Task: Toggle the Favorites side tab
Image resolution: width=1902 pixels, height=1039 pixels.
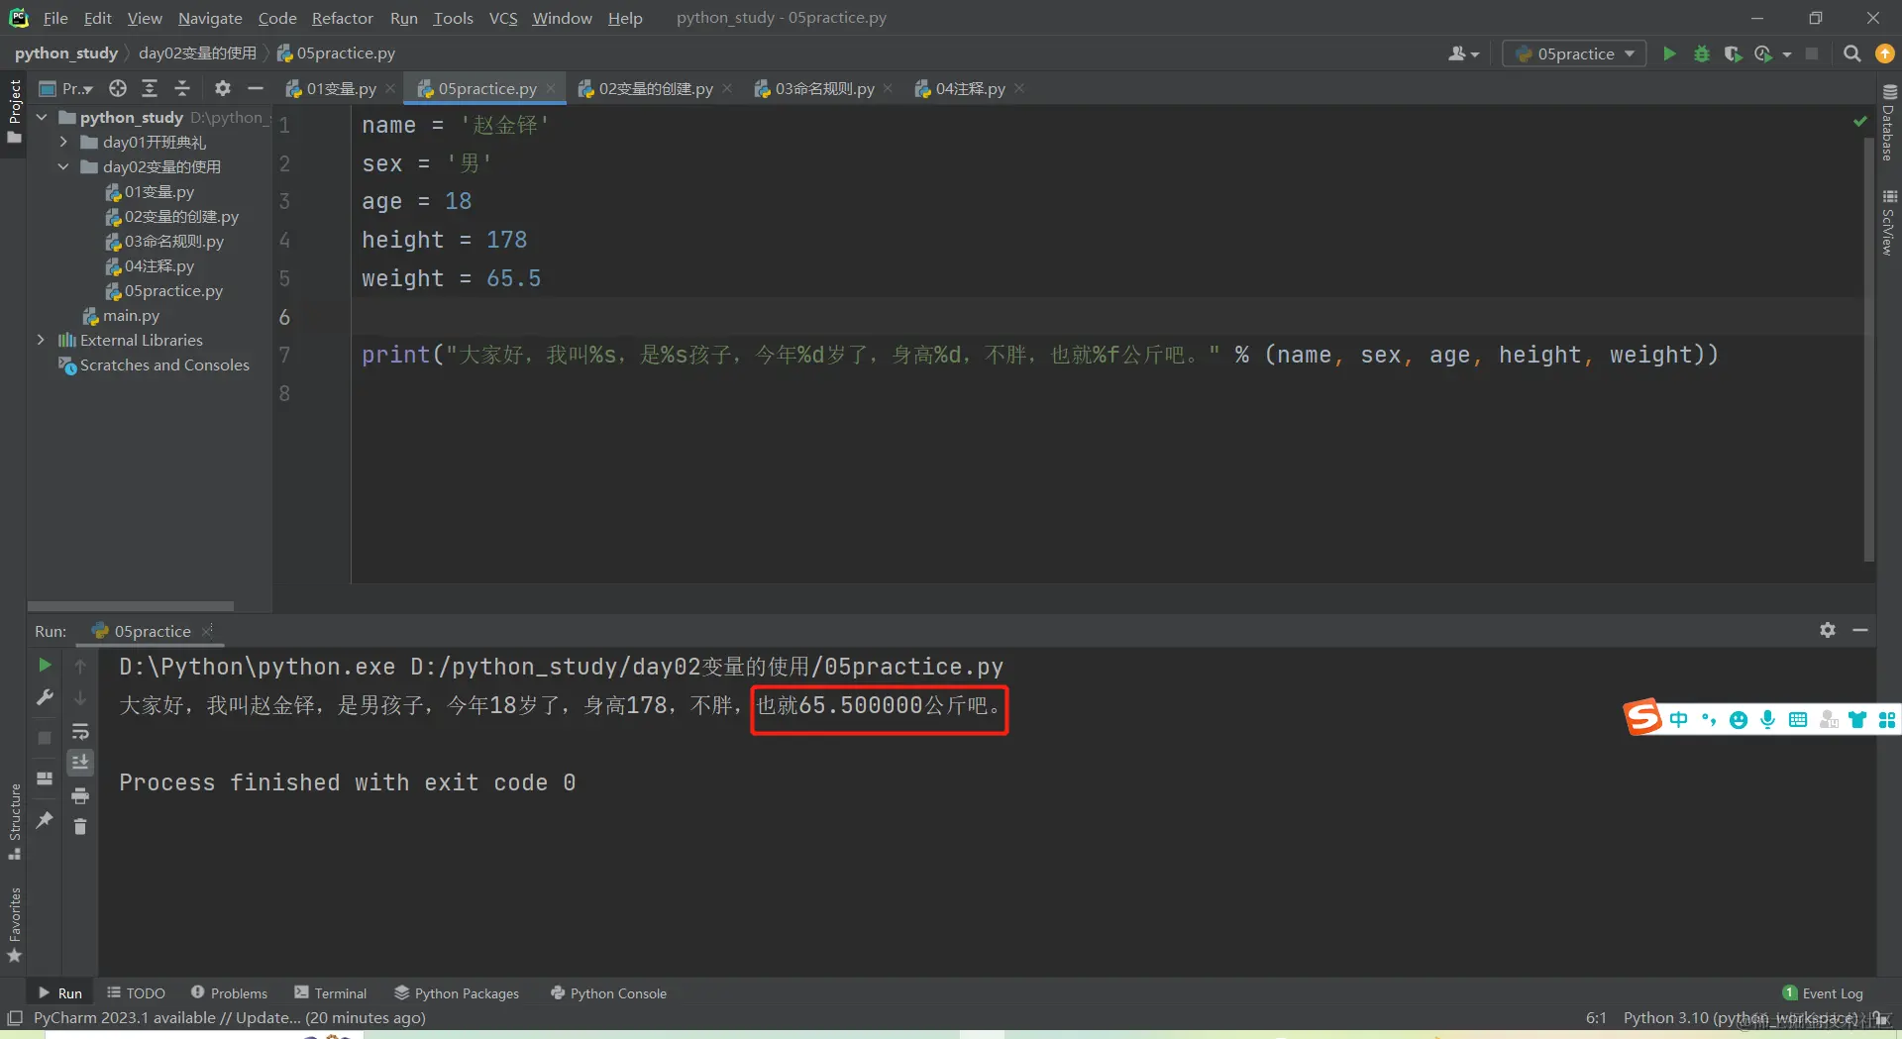Action: 14,925
